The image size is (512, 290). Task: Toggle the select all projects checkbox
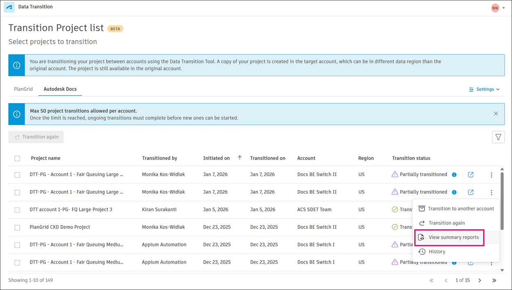(x=17, y=159)
